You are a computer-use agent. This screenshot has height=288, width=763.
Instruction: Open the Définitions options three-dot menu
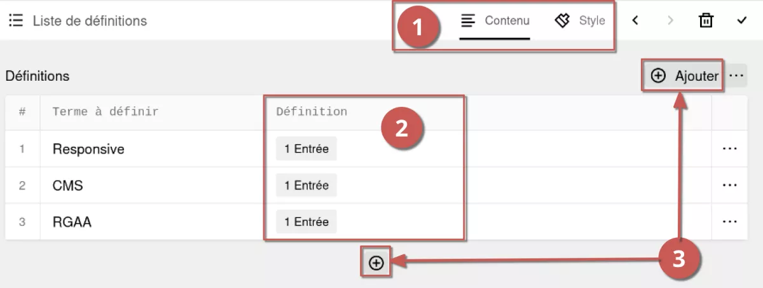[x=736, y=76]
